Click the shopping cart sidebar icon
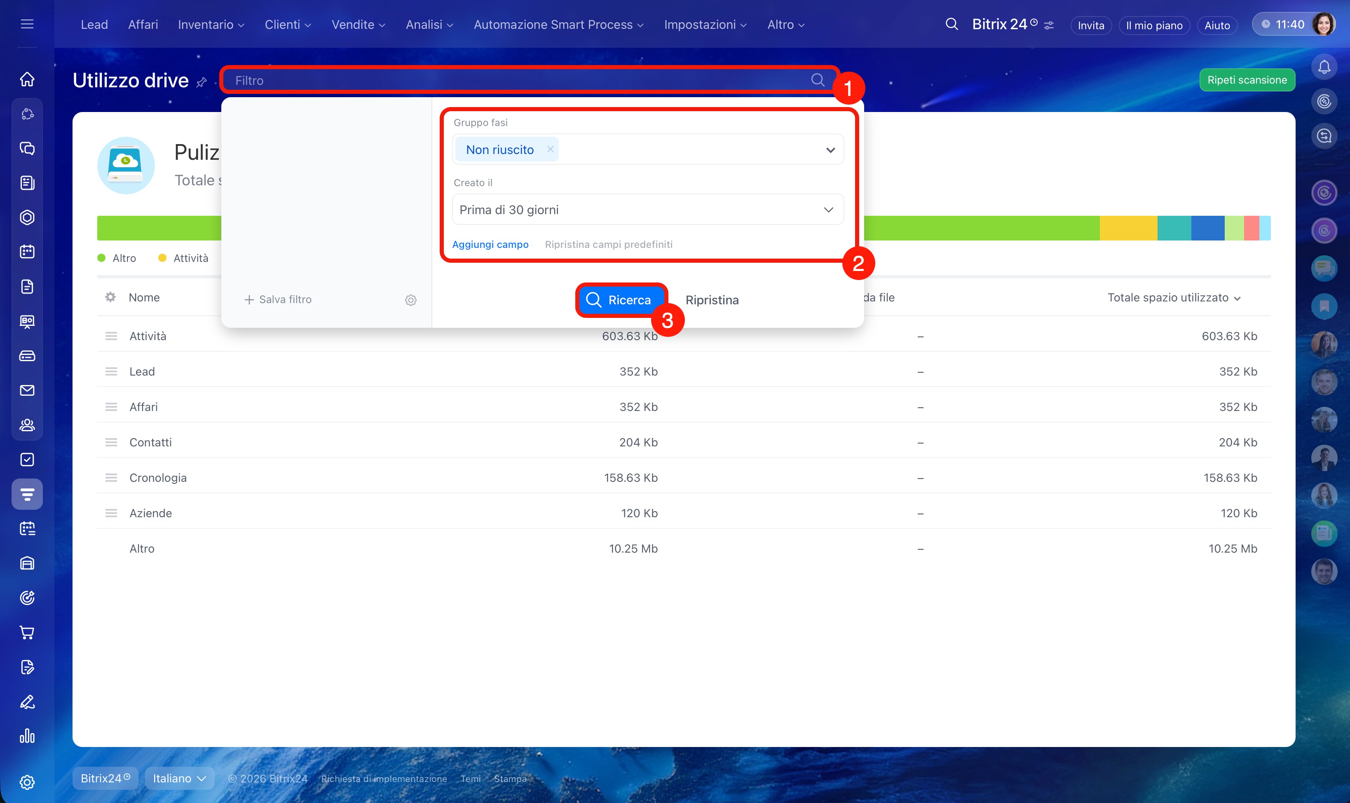The height and width of the screenshot is (803, 1350). [27, 632]
